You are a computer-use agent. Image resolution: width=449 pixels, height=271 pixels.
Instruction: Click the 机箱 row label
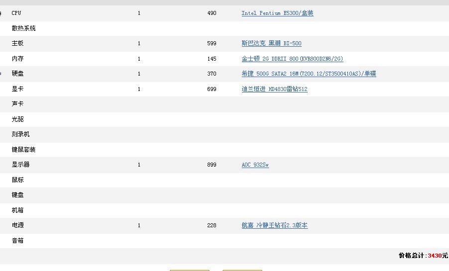[17, 210]
